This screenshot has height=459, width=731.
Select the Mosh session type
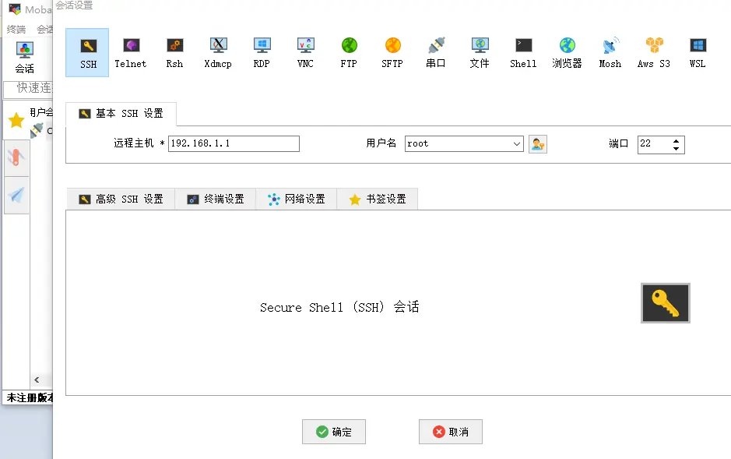(610, 52)
